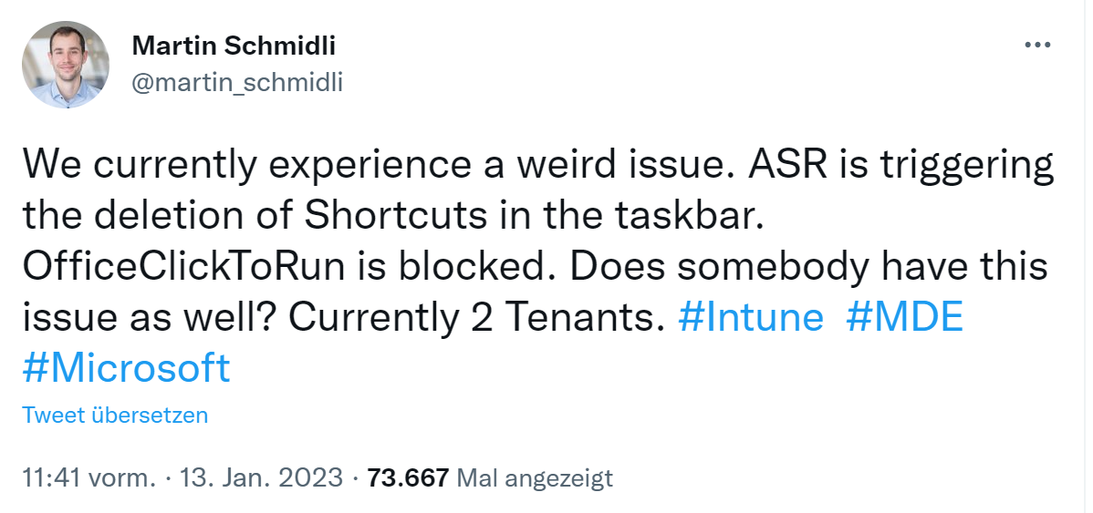1093x513 pixels.
Task: Open the @martin_schmidli handle link
Action: pyautogui.click(x=237, y=83)
